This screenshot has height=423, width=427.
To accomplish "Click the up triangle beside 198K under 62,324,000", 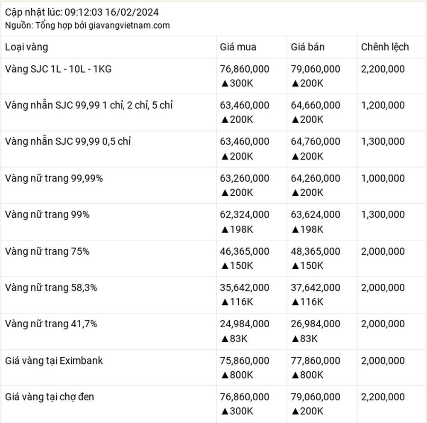I will 225,230.
